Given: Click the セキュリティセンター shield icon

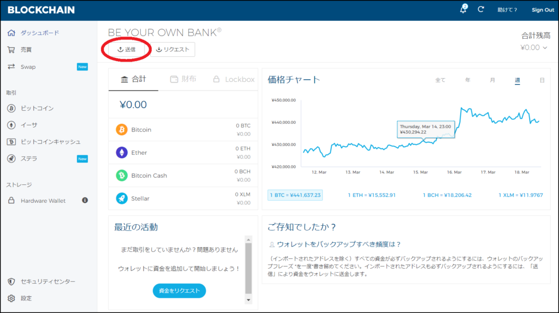Looking at the screenshot, I should tap(11, 282).
